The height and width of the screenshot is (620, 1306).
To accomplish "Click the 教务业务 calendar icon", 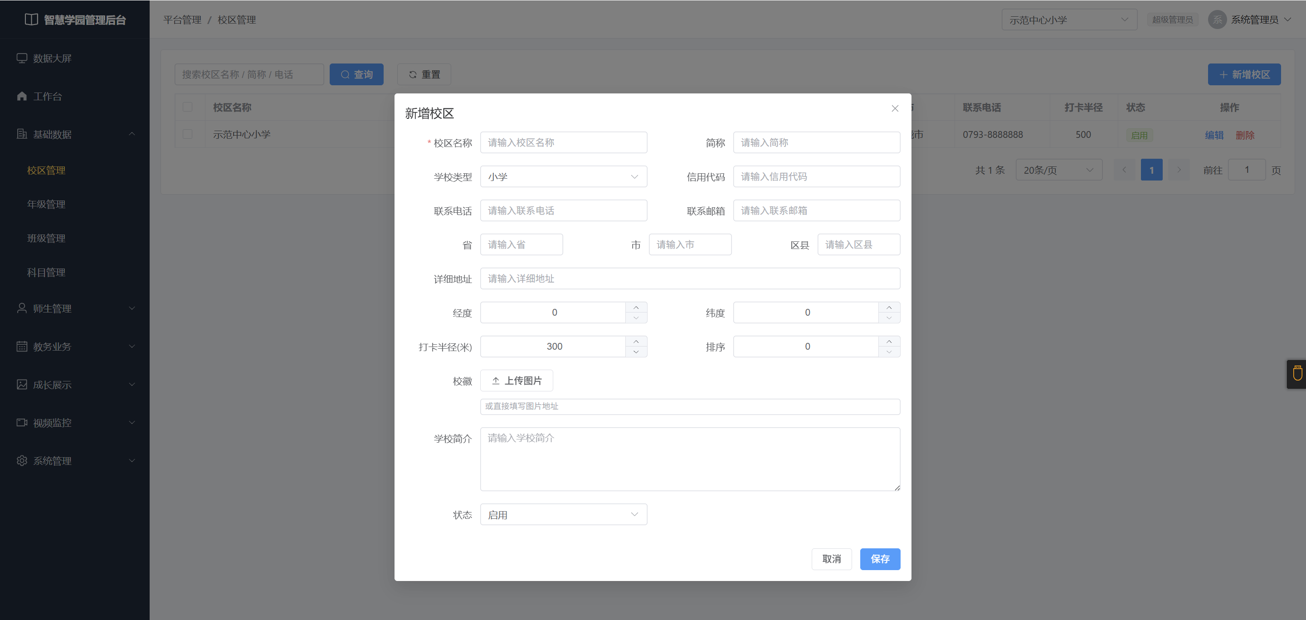I will click(x=22, y=347).
